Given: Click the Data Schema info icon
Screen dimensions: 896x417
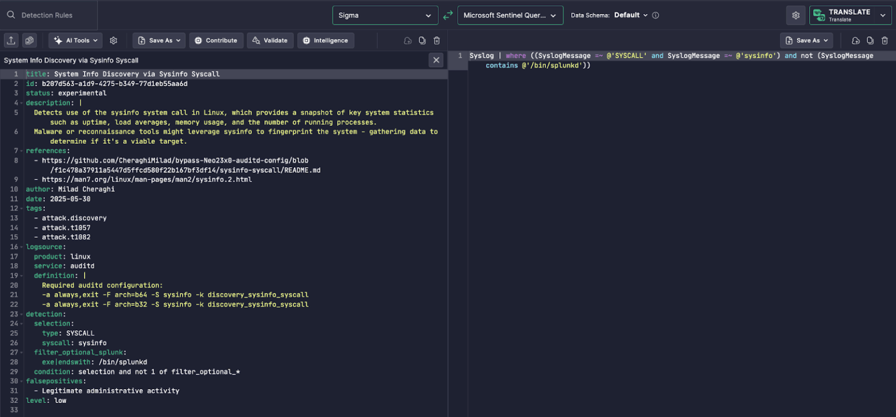Looking at the screenshot, I should (656, 15).
